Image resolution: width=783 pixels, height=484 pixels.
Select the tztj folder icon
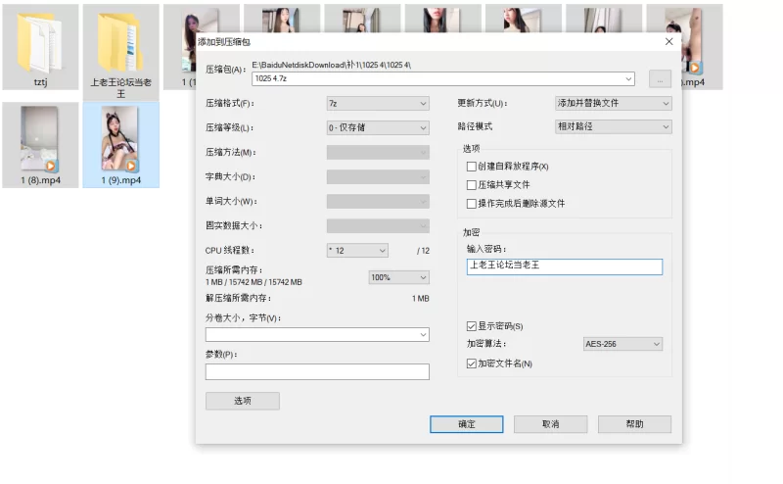pyautogui.click(x=40, y=42)
